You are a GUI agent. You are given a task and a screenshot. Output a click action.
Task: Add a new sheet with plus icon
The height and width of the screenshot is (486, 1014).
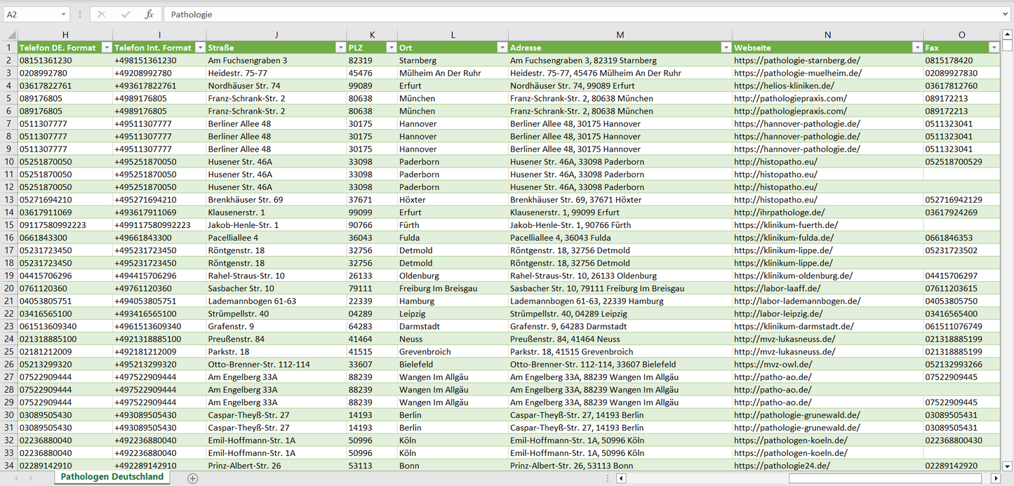192,478
